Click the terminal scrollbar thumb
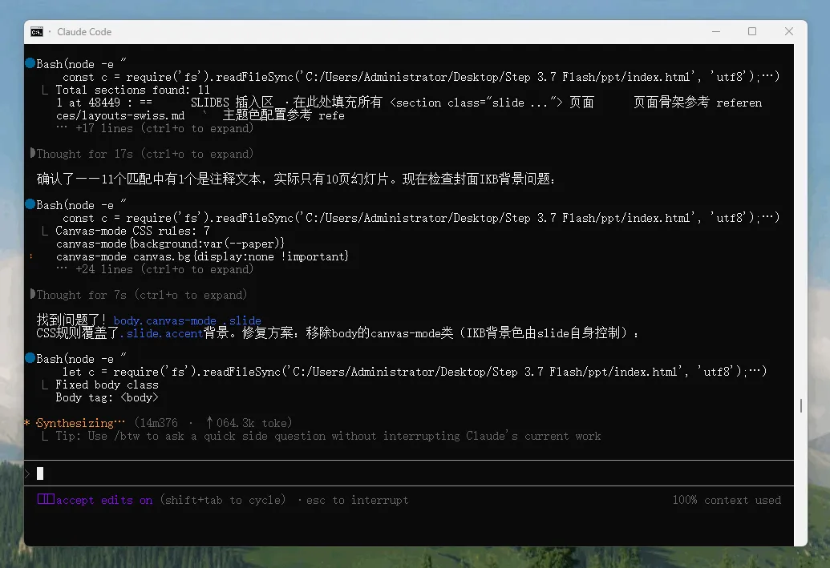 pos(801,405)
